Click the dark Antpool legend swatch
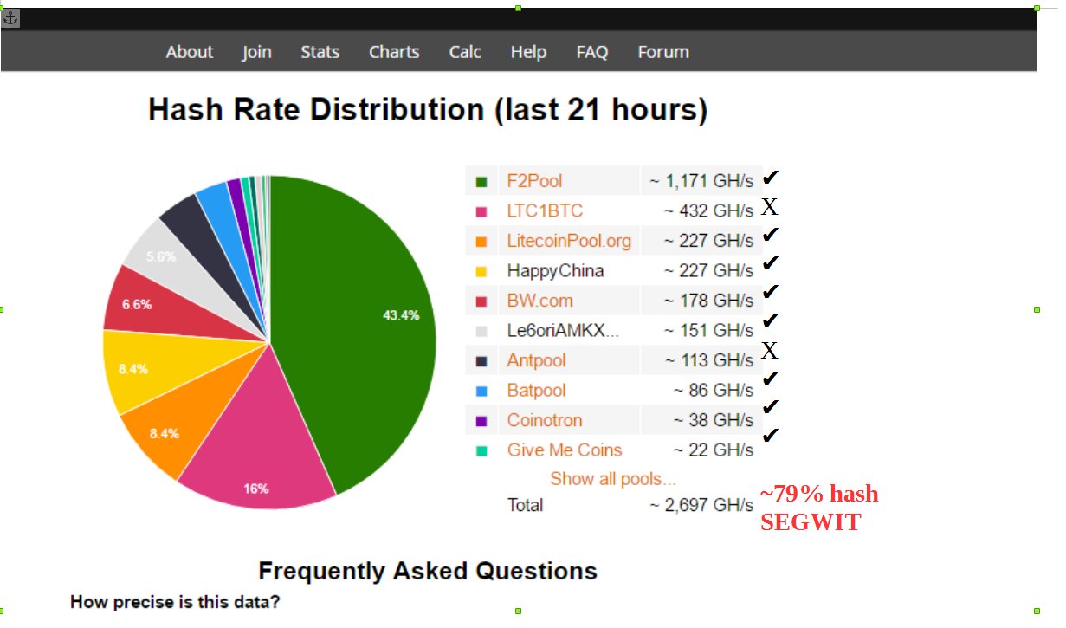 click(481, 361)
